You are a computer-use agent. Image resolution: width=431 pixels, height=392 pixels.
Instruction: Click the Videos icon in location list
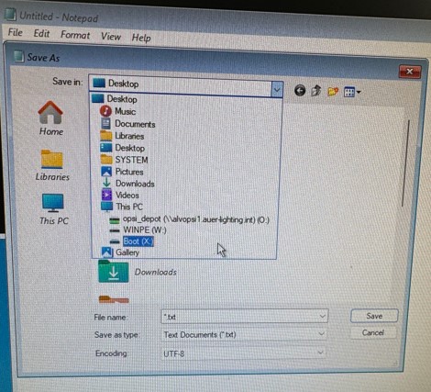(x=106, y=195)
